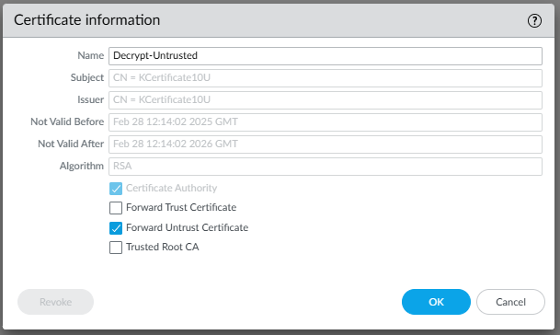560x335 pixels.
Task: Click the Not Valid After label
Action: point(71,144)
